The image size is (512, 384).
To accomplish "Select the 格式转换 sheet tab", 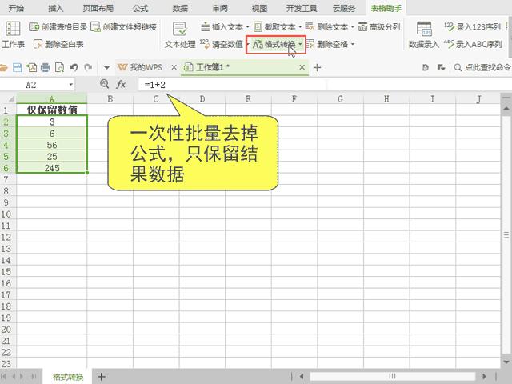I will (x=68, y=377).
